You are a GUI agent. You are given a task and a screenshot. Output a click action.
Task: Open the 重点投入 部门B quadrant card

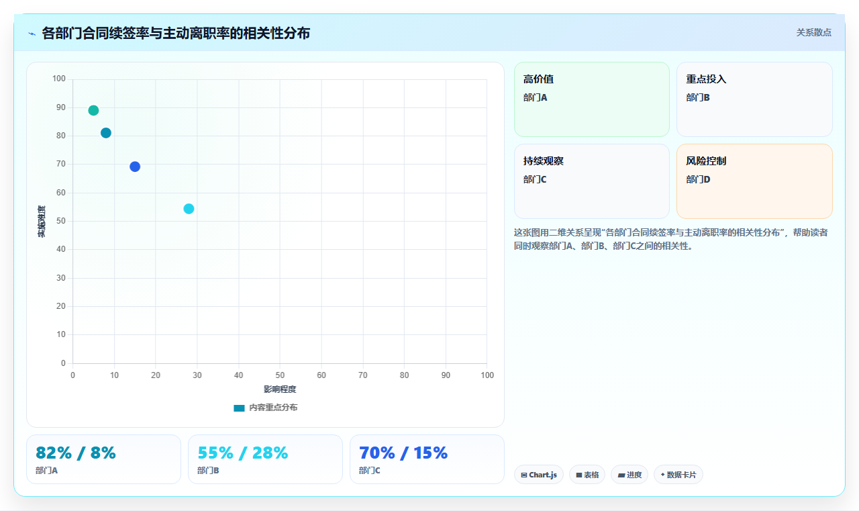pos(754,99)
